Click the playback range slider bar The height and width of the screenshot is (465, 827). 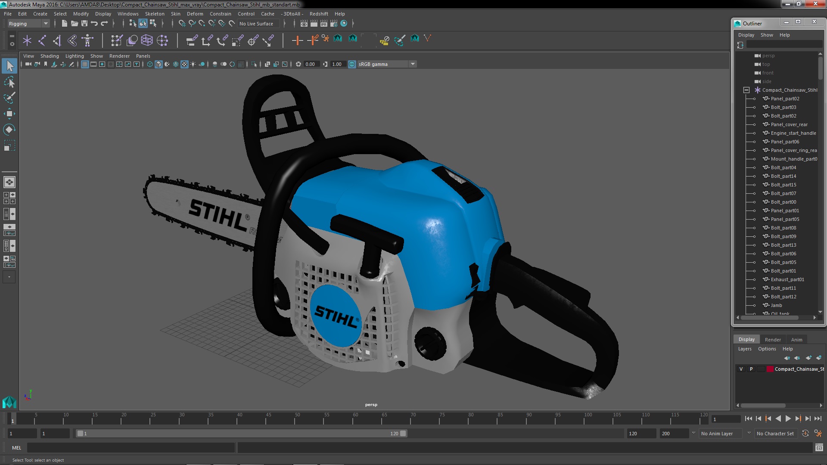tap(242, 434)
